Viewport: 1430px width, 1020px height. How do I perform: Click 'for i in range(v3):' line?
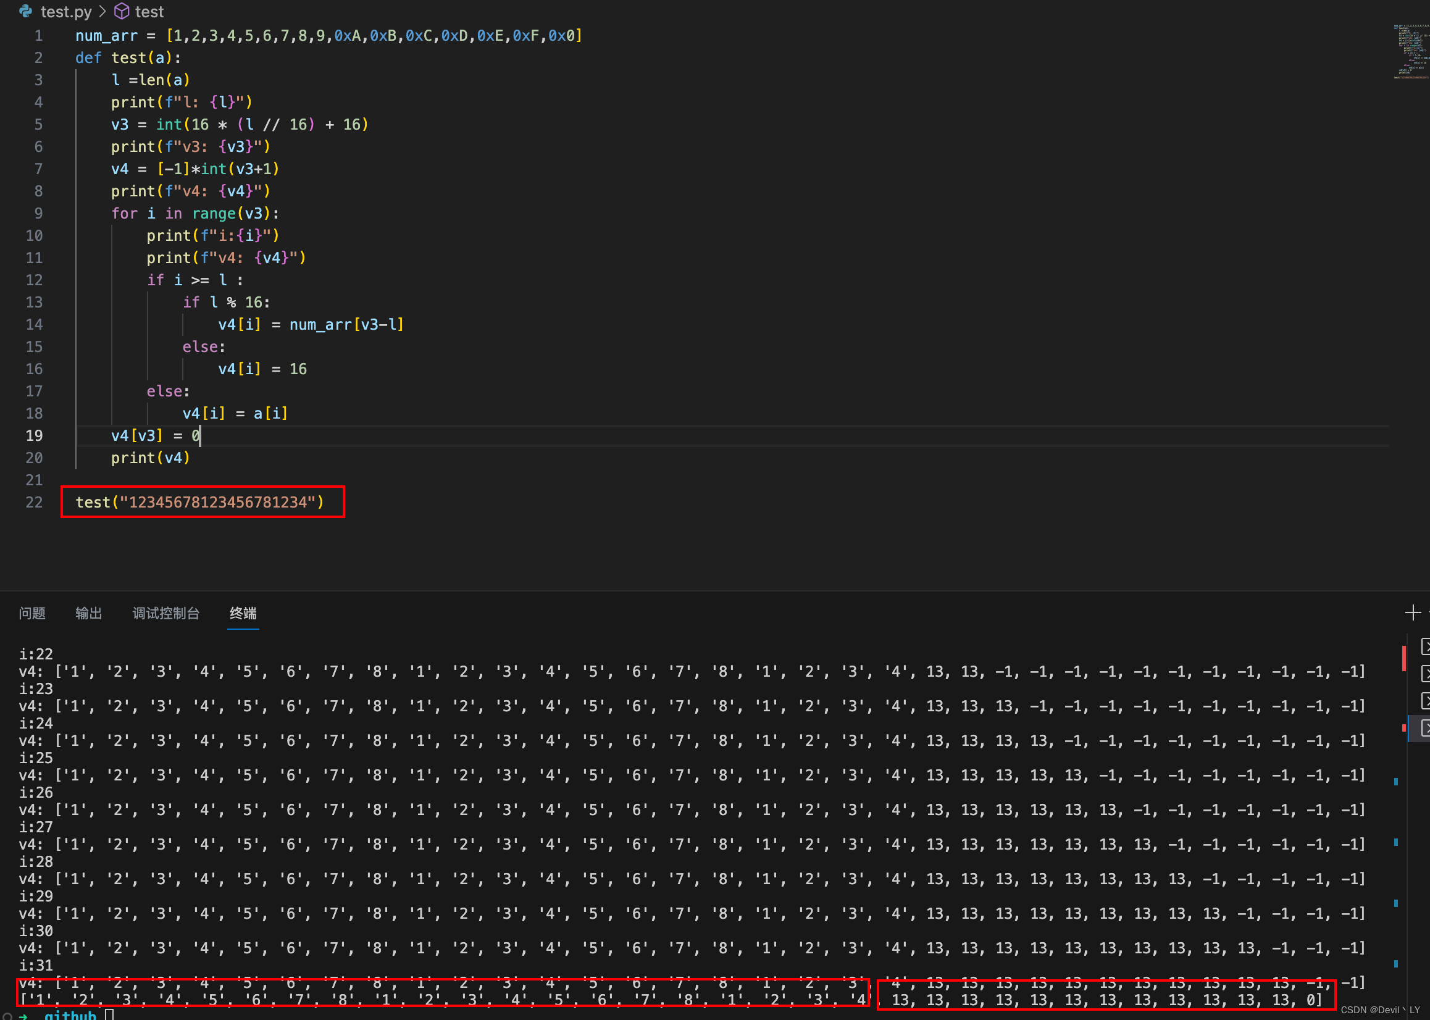tap(194, 214)
